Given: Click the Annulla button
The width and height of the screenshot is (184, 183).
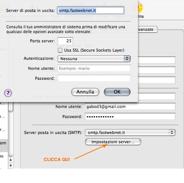Looking at the screenshot, I should pos(85,92).
